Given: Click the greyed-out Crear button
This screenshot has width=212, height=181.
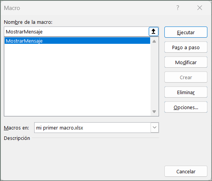Looking at the screenshot, I should [x=186, y=77].
